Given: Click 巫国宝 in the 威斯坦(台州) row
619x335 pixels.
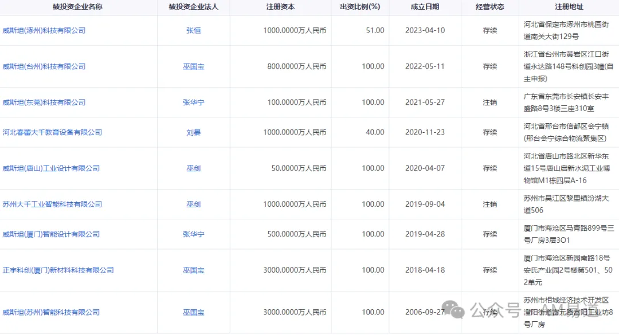Looking at the screenshot, I should click(x=194, y=66).
